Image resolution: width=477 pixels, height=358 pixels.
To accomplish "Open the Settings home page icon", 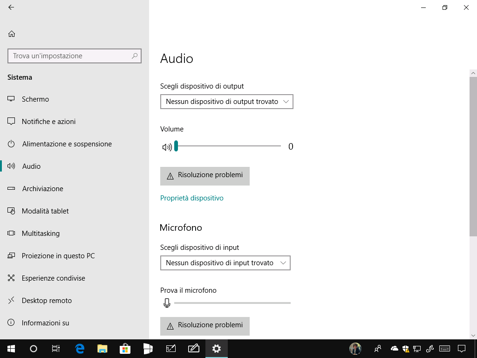I will click(12, 34).
